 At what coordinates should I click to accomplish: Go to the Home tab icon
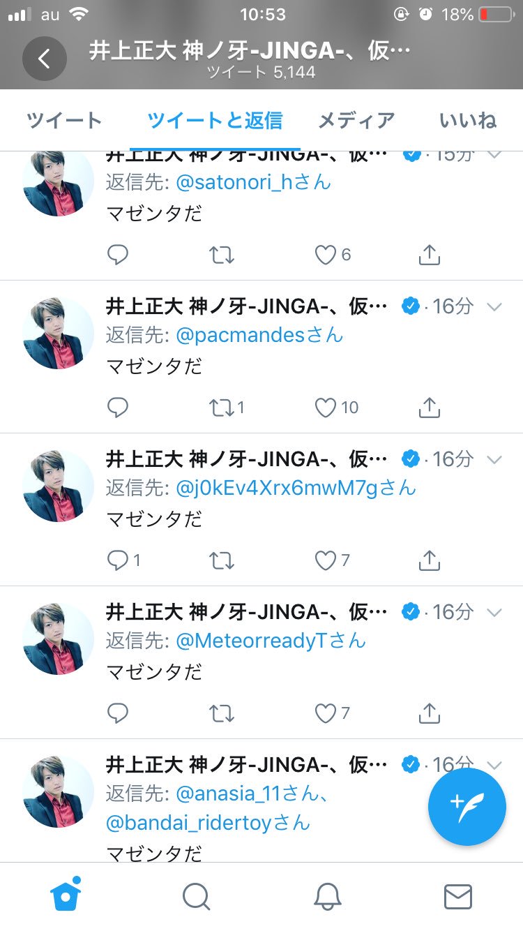click(66, 895)
